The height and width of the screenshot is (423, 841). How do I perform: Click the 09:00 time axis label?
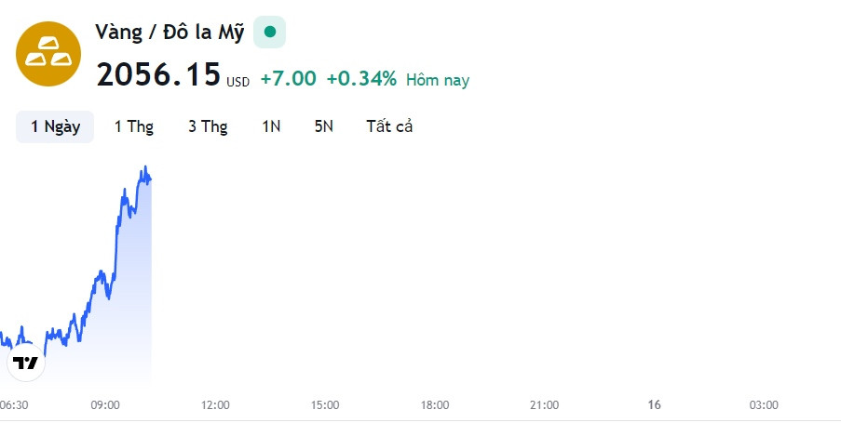(105, 405)
